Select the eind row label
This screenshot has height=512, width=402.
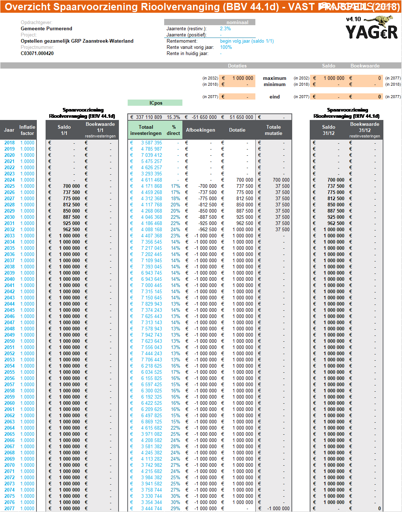coord(275,97)
